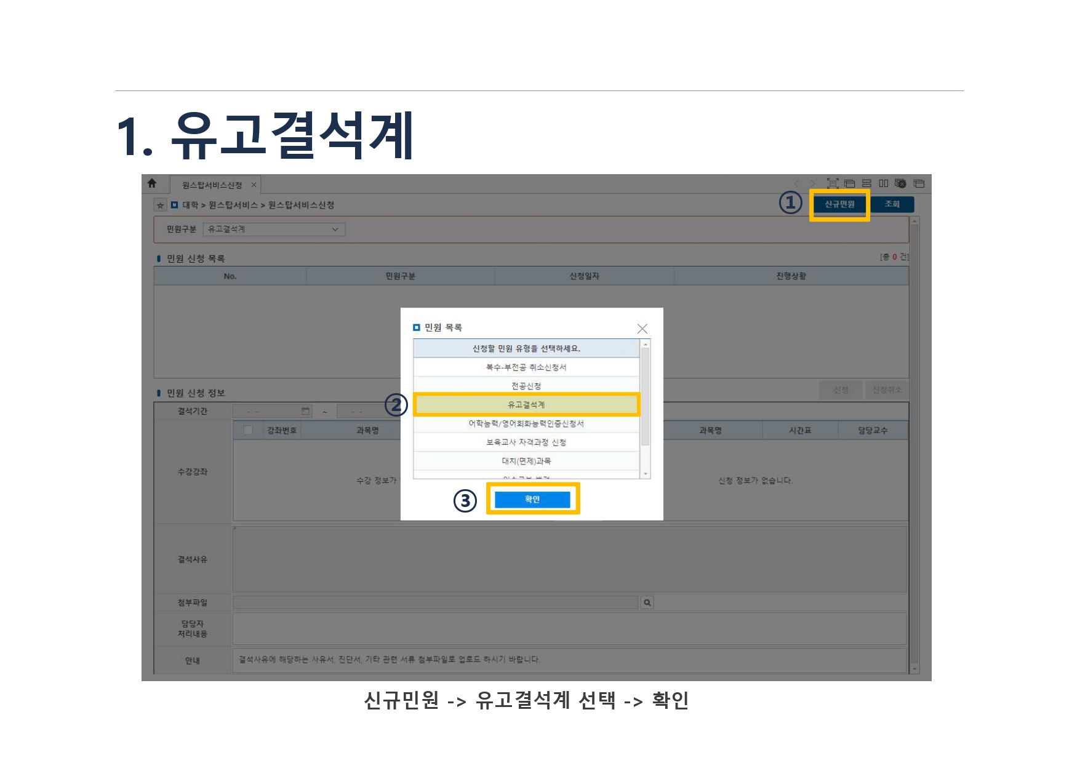Open the calendar for the 결석기간 start date

(x=306, y=411)
